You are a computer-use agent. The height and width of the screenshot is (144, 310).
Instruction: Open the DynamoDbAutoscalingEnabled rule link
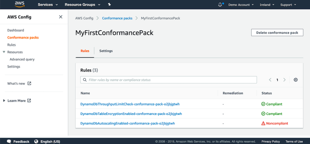pyautogui.click(x=128, y=123)
